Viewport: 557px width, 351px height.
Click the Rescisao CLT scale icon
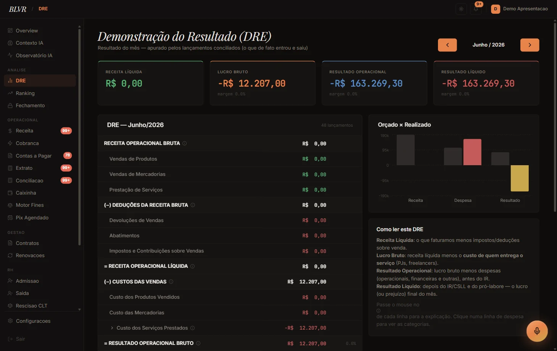tap(10, 306)
